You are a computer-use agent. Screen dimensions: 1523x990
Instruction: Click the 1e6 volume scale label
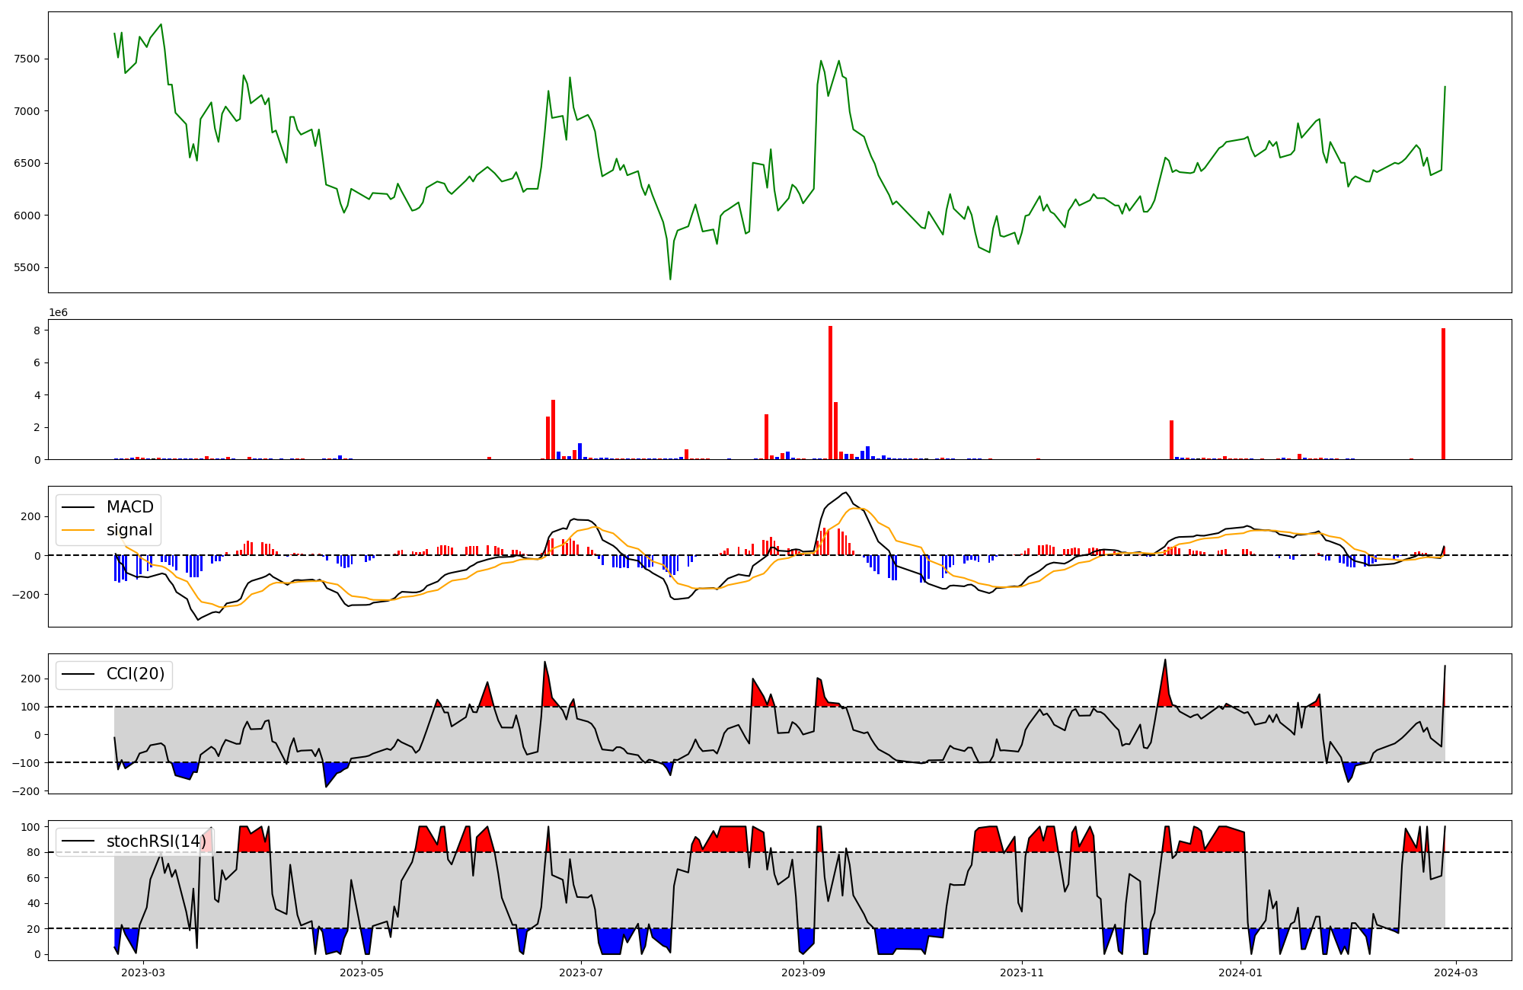59,313
